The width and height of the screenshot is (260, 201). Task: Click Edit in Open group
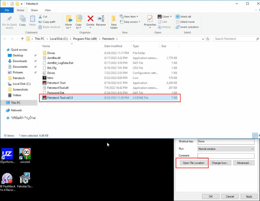point(162,22)
